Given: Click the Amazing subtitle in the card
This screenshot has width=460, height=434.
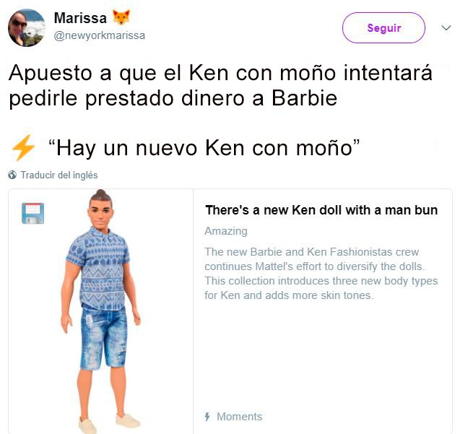Looking at the screenshot, I should (x=226, y=231).
